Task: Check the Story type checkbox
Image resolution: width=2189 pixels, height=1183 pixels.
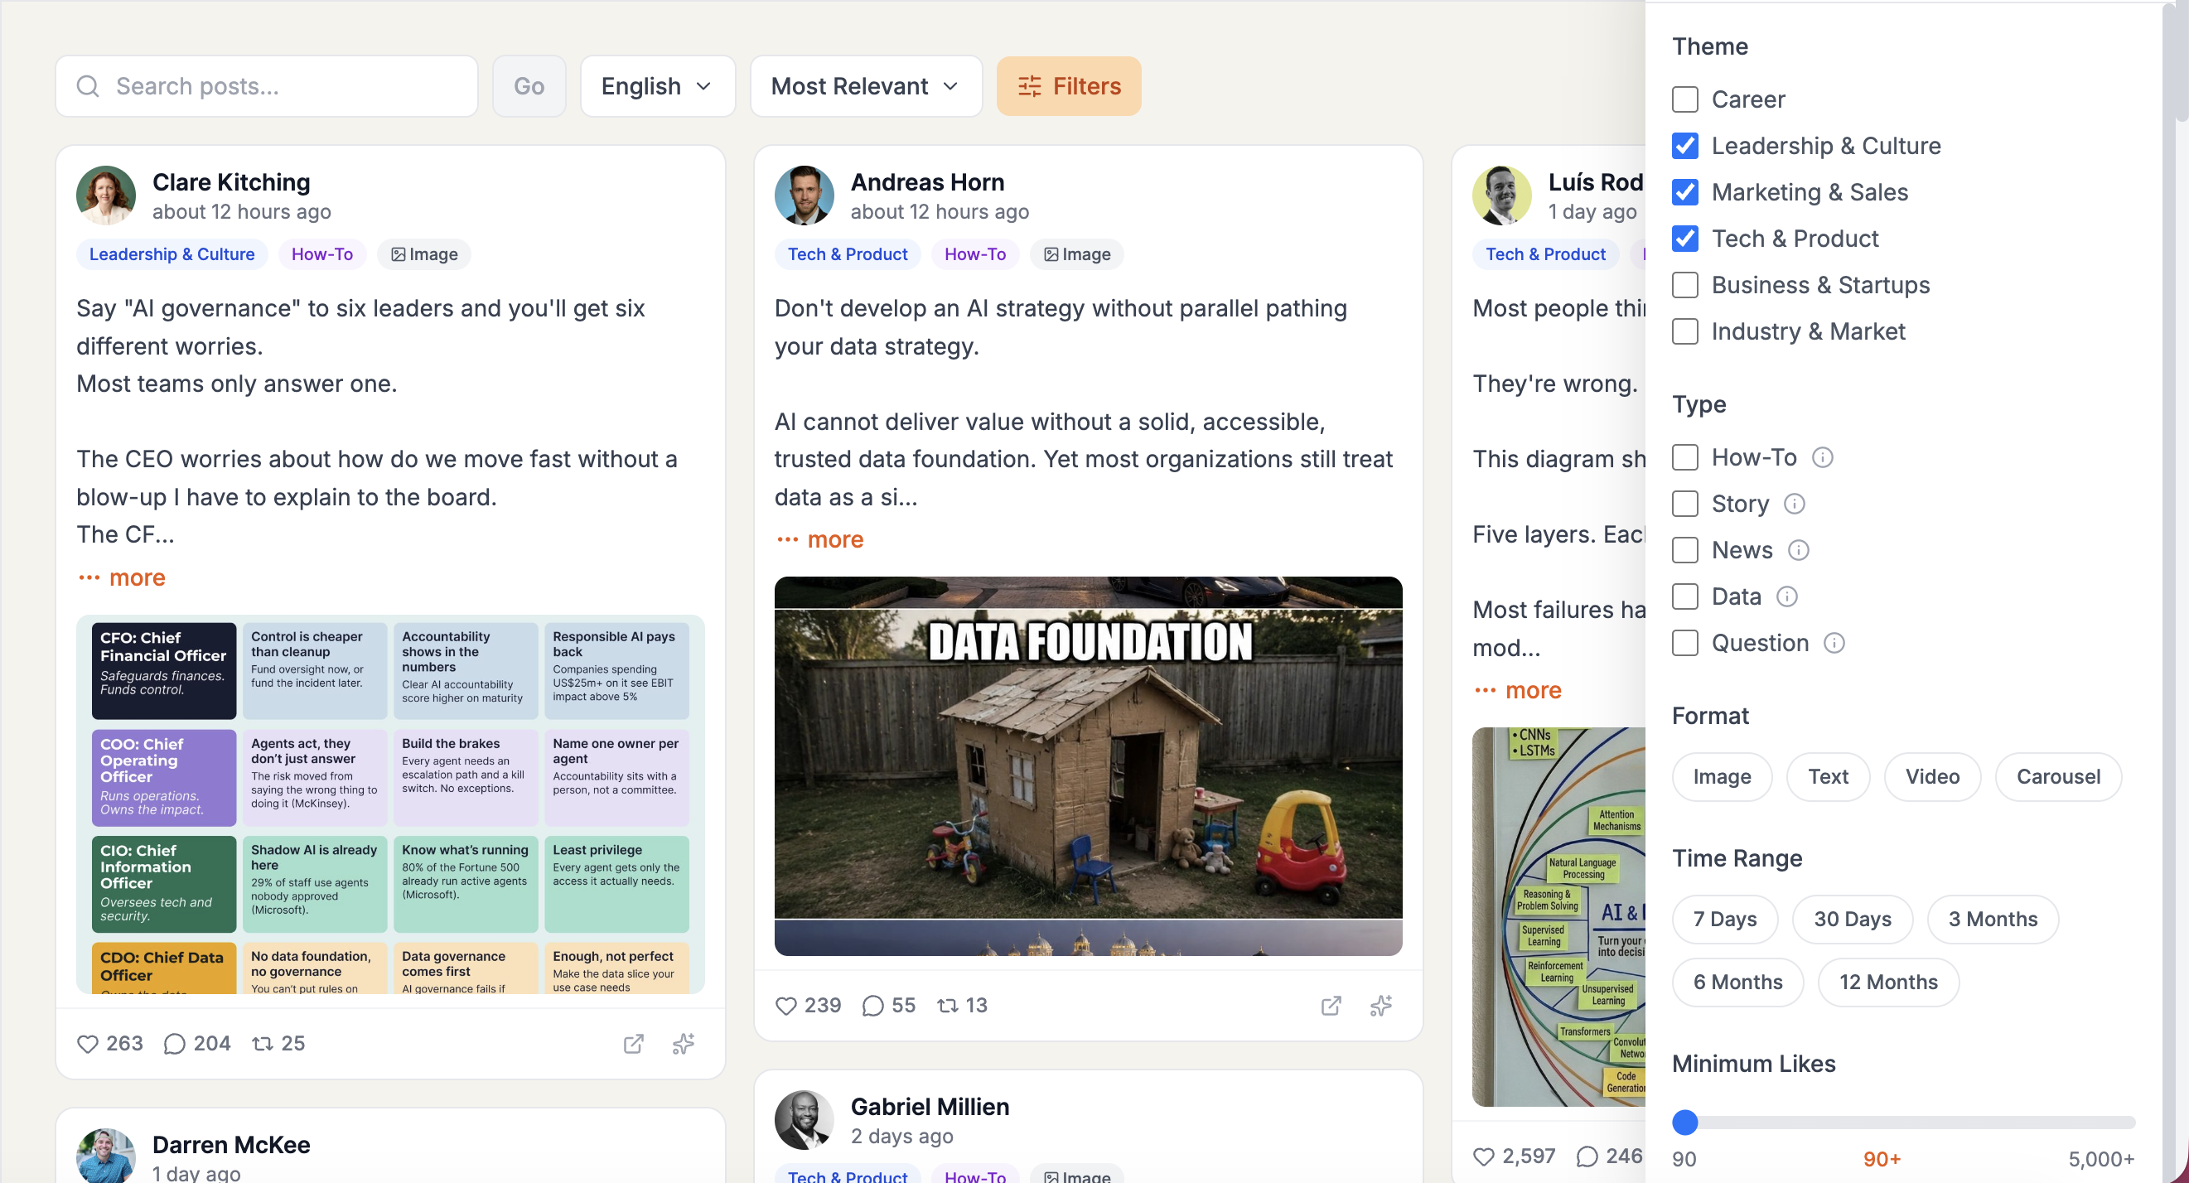Action: (x=1685, y=504)
